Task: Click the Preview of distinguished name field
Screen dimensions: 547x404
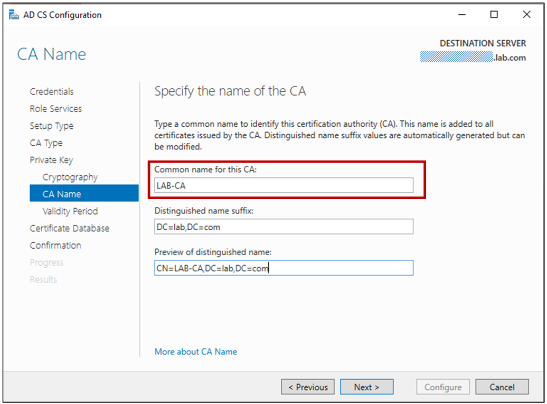Action: point(284,268)
